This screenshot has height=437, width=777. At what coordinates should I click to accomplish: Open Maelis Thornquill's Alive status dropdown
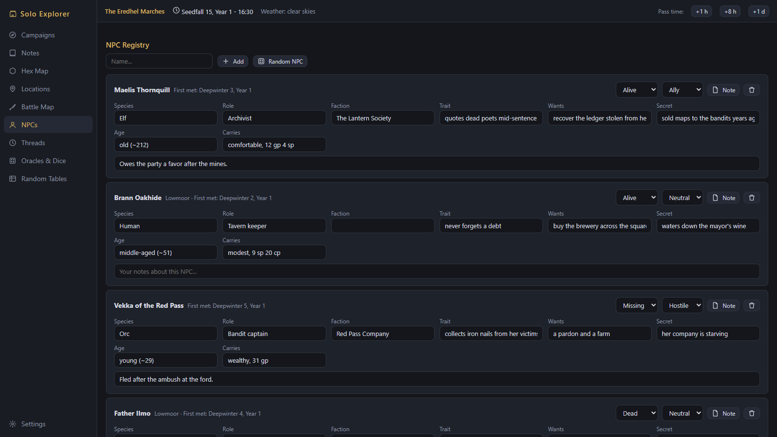pyautogui.click(x=637, y=90)
